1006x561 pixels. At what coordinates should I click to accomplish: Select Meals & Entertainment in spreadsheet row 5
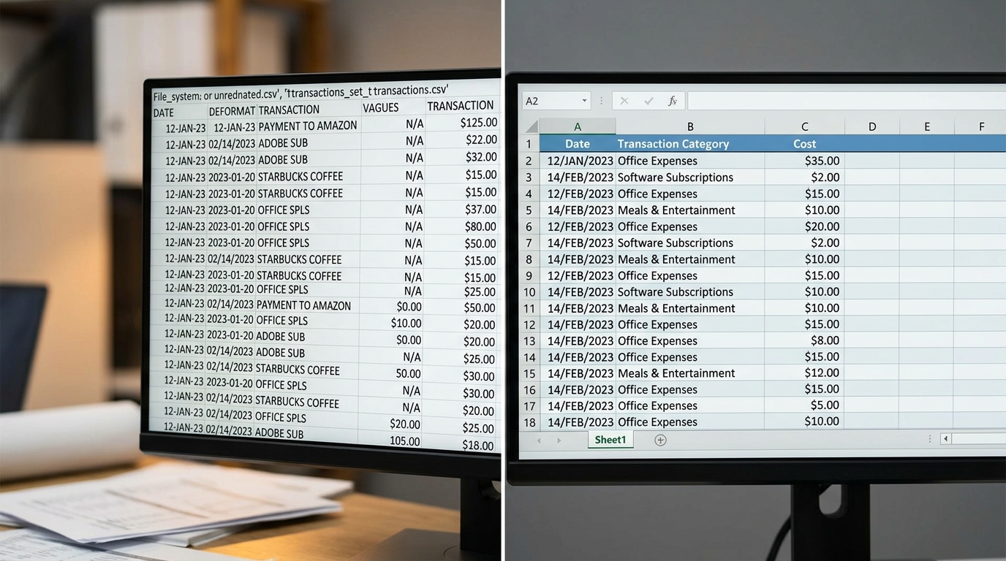pyautogui.click(x=690, y=210)
